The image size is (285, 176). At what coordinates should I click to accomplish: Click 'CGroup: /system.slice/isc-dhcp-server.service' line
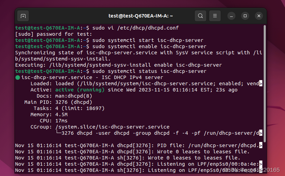(100, 127)
